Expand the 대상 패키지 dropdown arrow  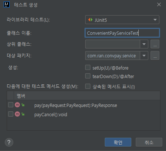tap(144, 56)
